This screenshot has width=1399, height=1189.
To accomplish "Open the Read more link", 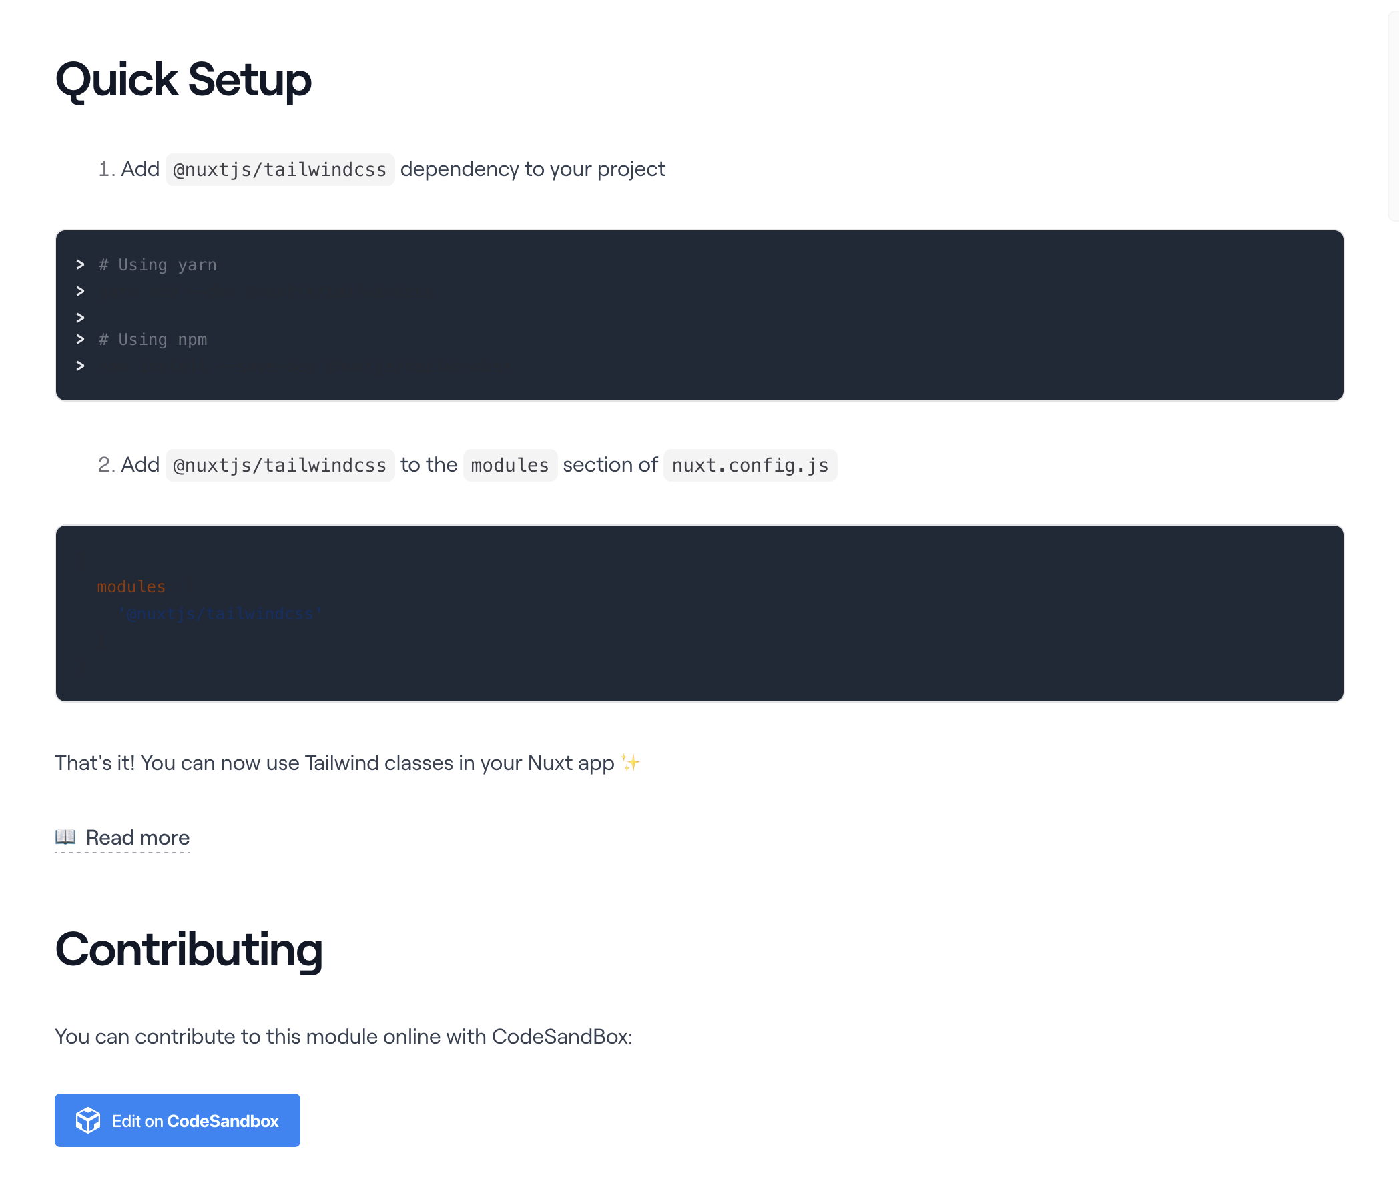I will [137, 838].
